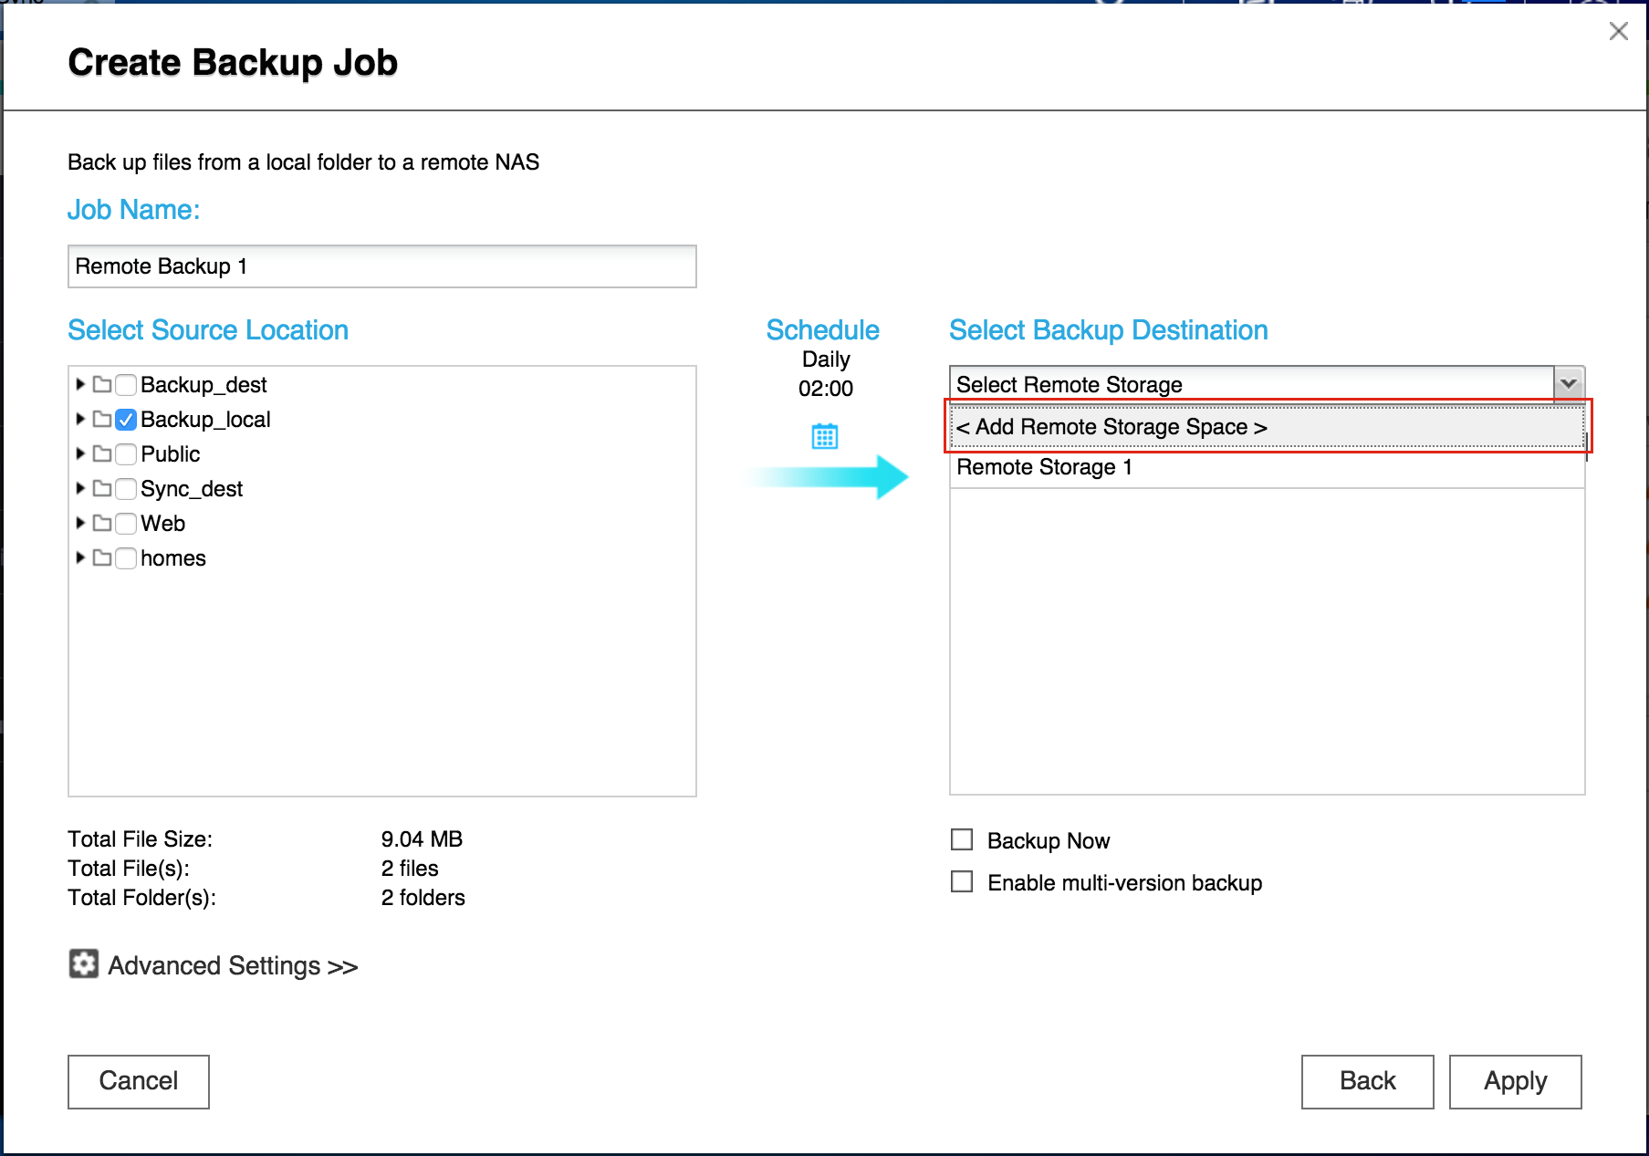Check the Backup_dest folder checkbox
The height and width of the screenshot is (1156, 1649).
tap(127, 385)
